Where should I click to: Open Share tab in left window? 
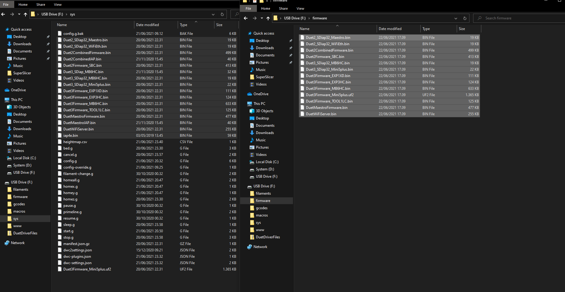tap(41, 5)
